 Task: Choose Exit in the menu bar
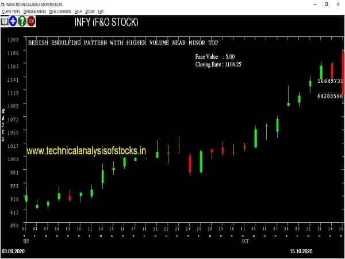click(101, 11)
